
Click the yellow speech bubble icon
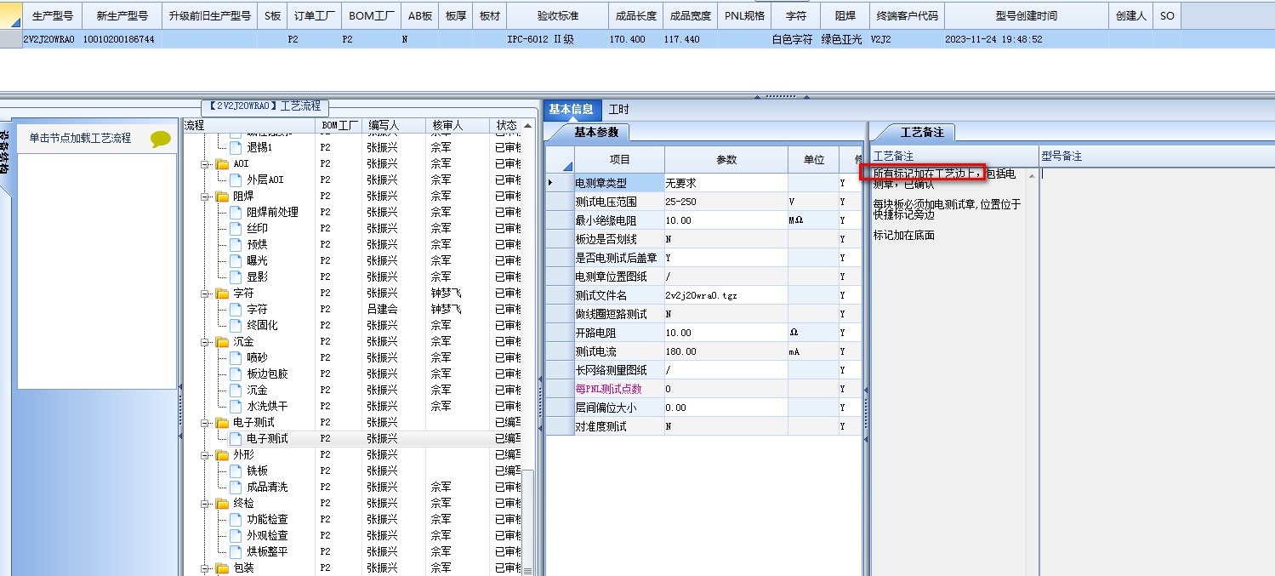coord(161,139)
